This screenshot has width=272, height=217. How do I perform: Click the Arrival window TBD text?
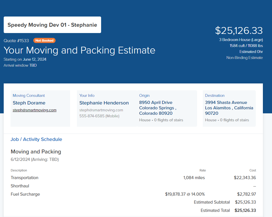tap(20, 65)
